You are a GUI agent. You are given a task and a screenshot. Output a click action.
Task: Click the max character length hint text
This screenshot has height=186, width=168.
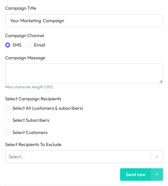(x=29, y=87)
